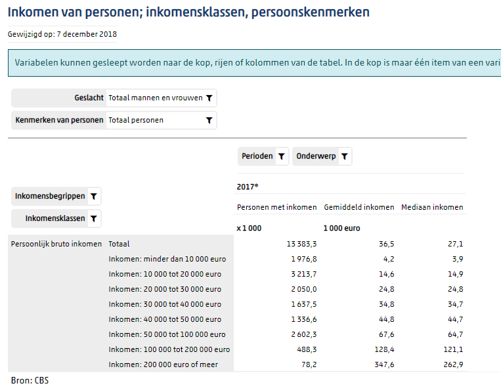This screenshot has height=392, width=501.
Task: Select the 'Persoonlijk bruto inkomen' row header
Action: click(x=56, y=244)
